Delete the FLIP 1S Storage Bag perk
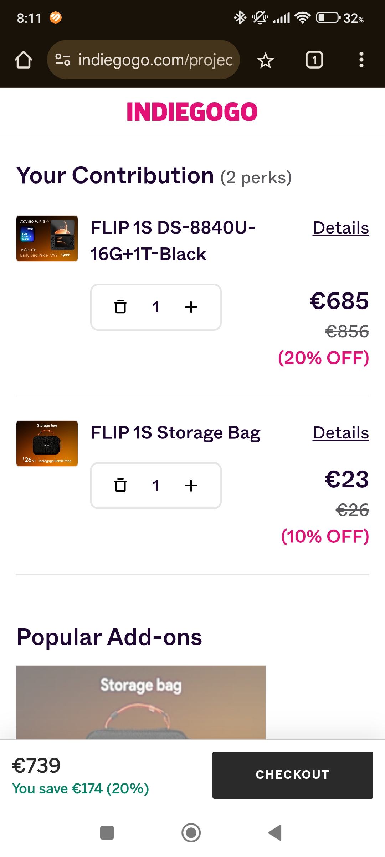This screenshot has height=857, width=385. pos(120,485)
